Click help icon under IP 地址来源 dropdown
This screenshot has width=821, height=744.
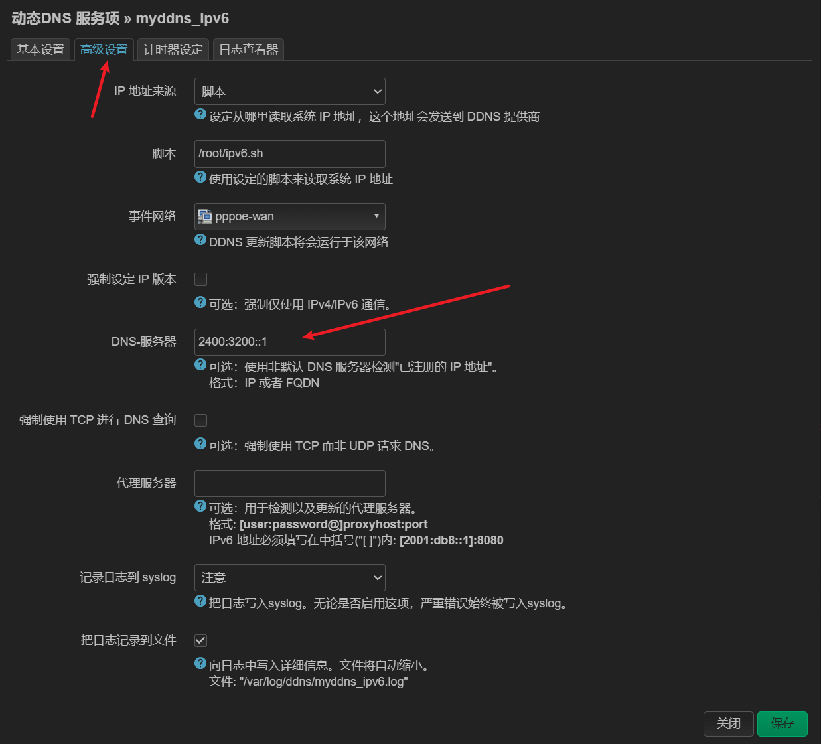point(200,114)
